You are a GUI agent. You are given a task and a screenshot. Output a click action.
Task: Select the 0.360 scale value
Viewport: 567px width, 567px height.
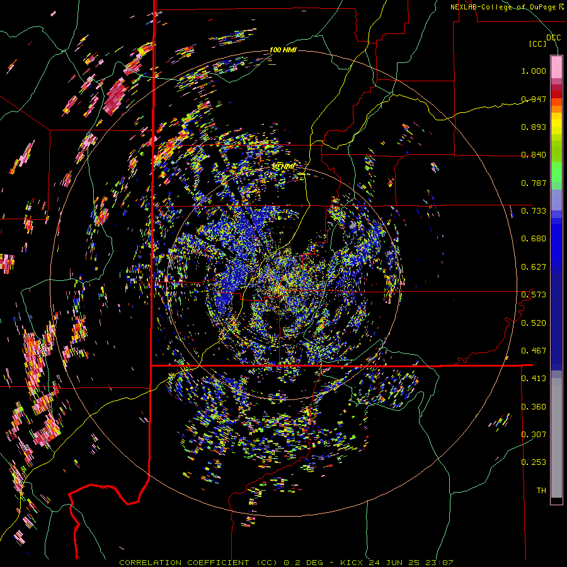534,407
